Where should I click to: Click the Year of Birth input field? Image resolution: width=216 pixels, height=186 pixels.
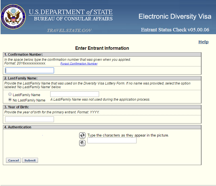(30, 119)
